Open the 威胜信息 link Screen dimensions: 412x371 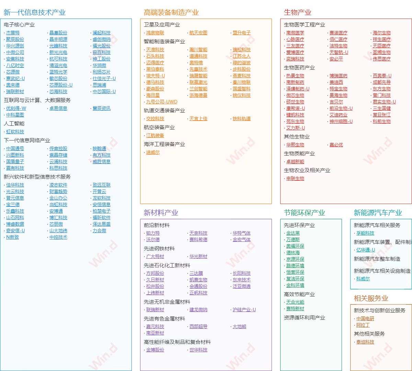(102, 162)
